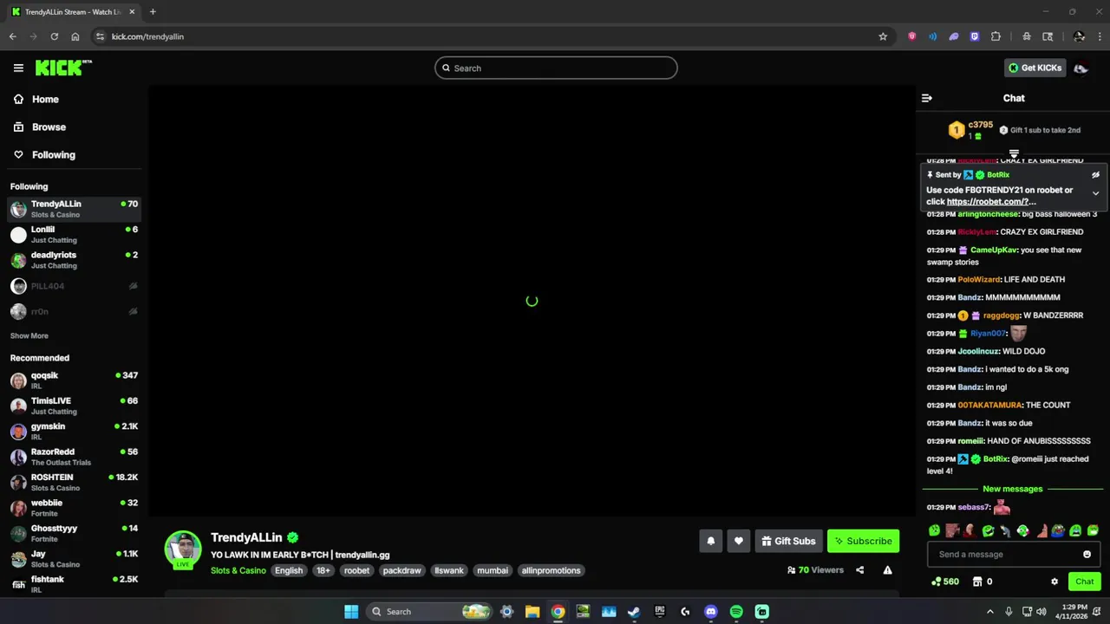Click the sebass7 username in chat

pos(974,507)
